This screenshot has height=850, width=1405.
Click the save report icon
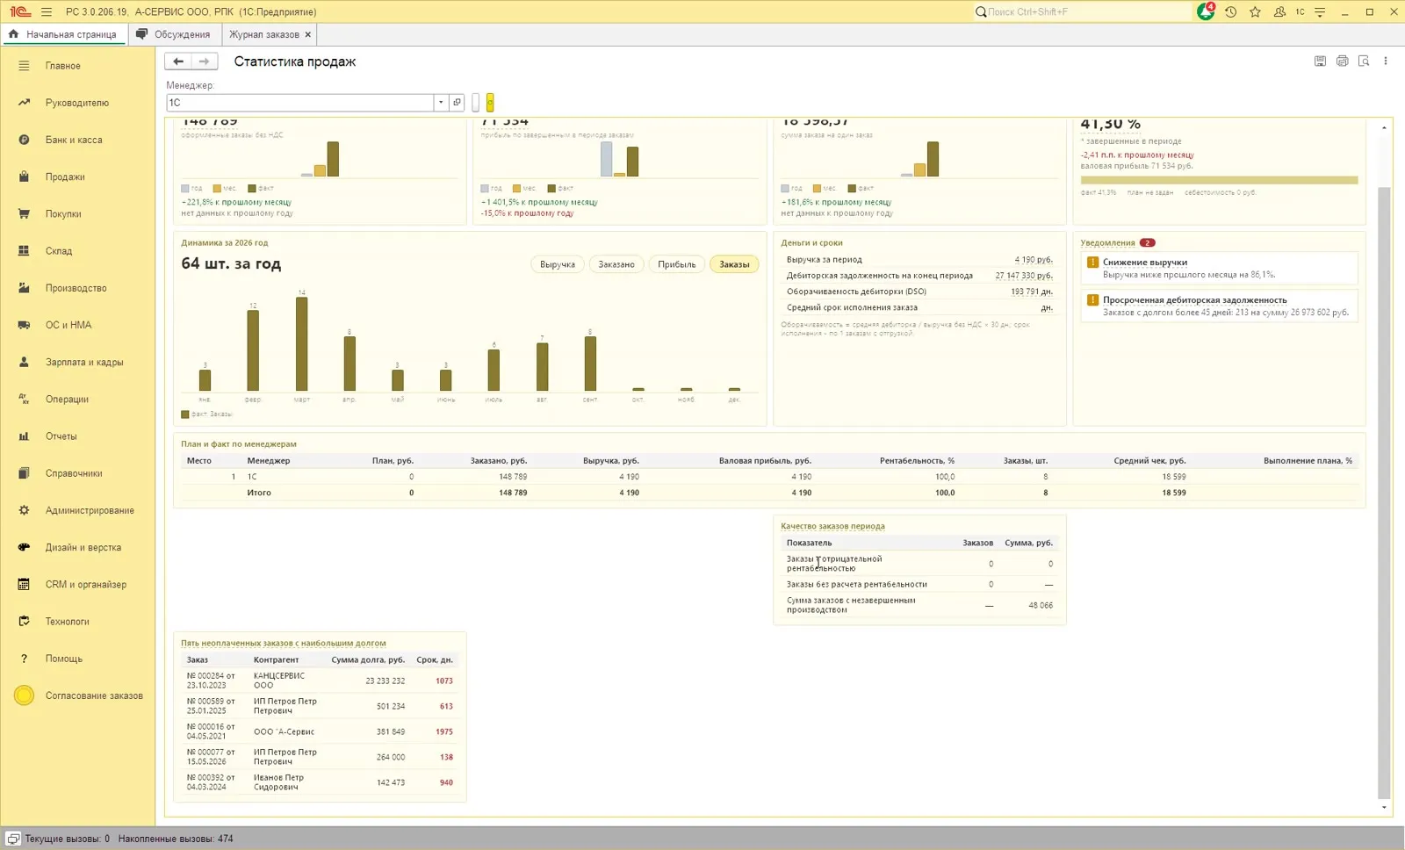(1320, 61)
